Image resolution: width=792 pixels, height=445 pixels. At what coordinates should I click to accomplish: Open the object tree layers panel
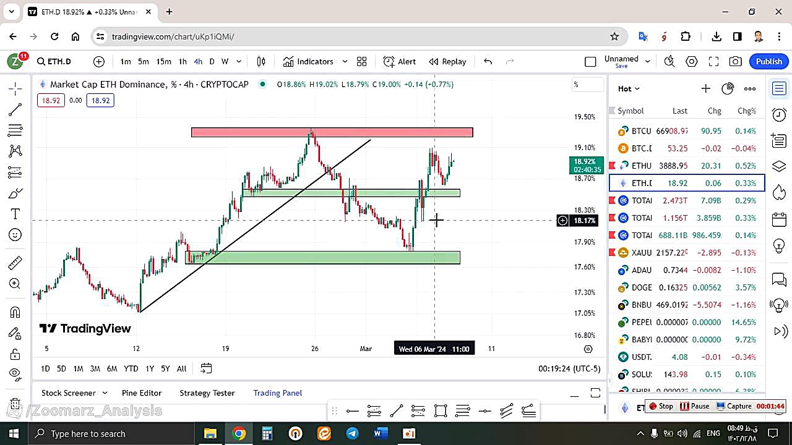[779, 166]
